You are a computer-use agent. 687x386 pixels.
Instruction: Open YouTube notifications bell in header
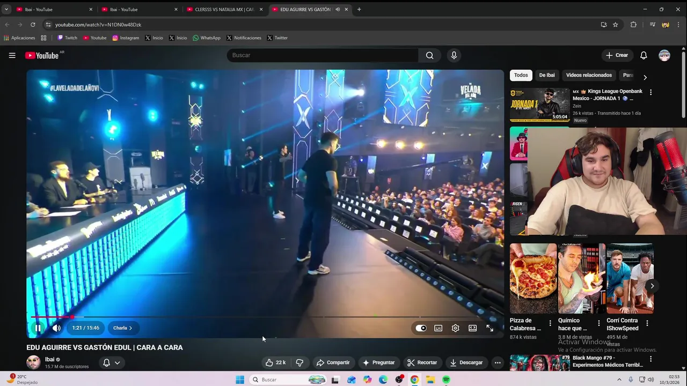click(x=644, y=55)
